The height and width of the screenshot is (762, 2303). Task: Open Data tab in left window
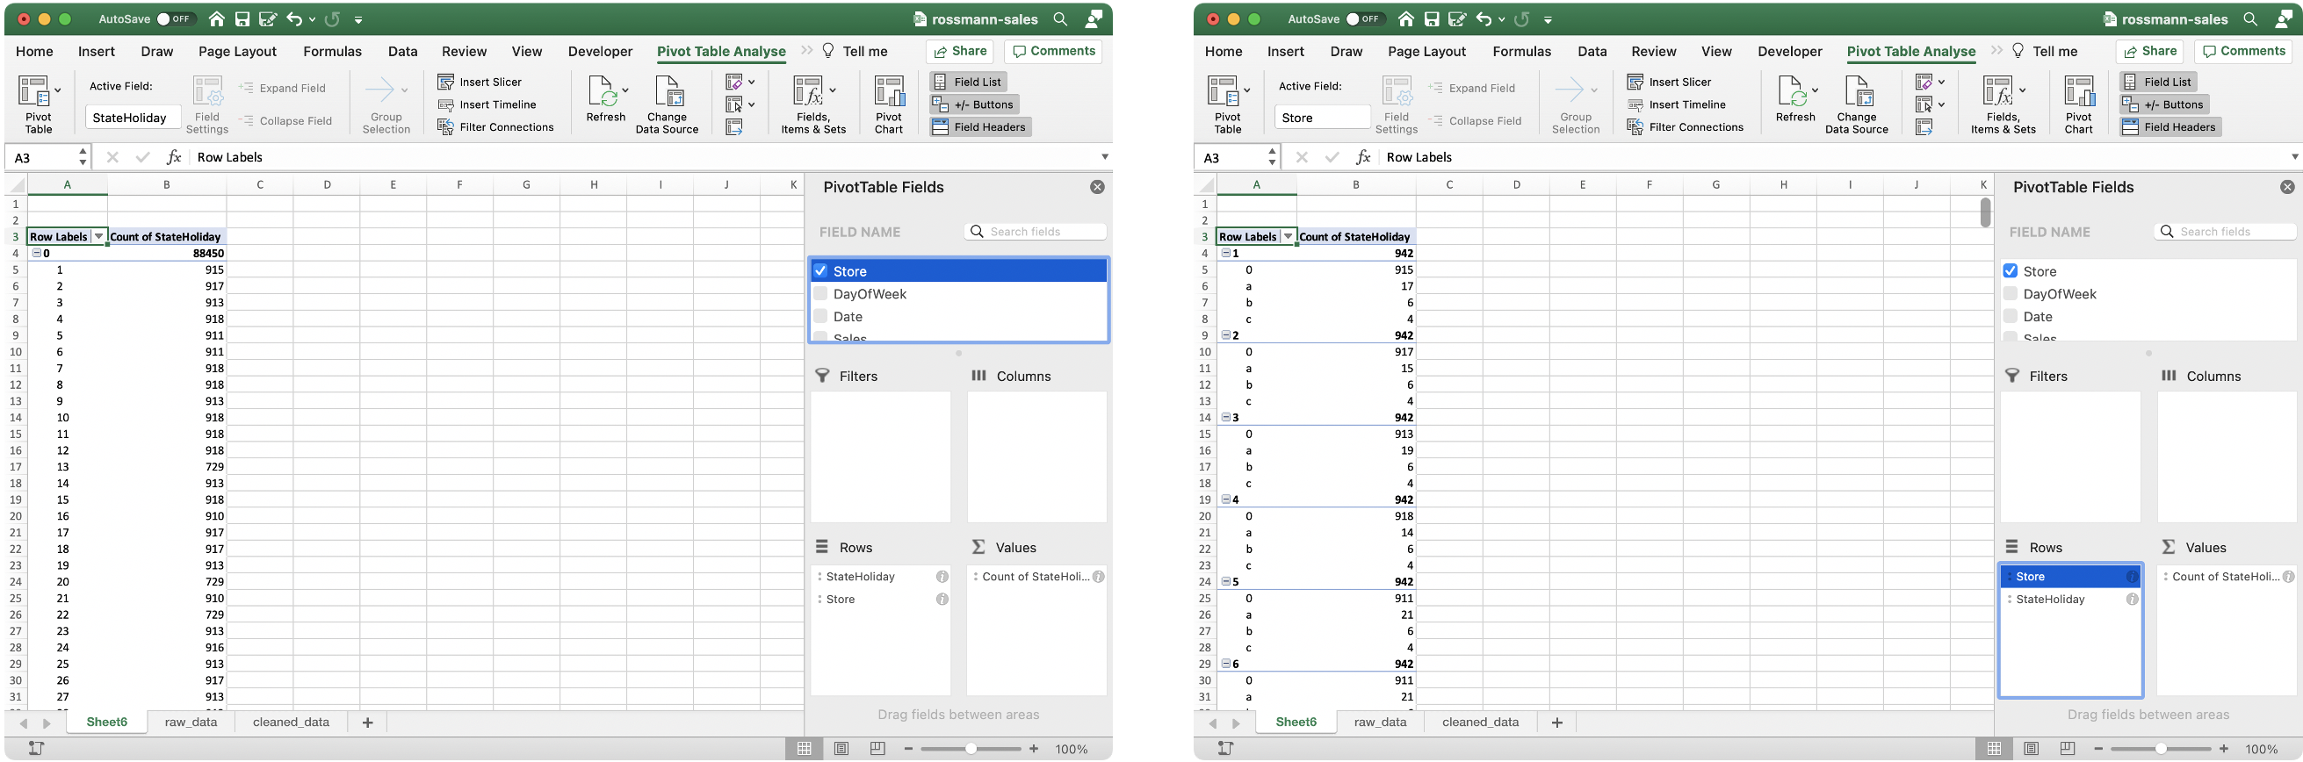[x=402, y=52]
